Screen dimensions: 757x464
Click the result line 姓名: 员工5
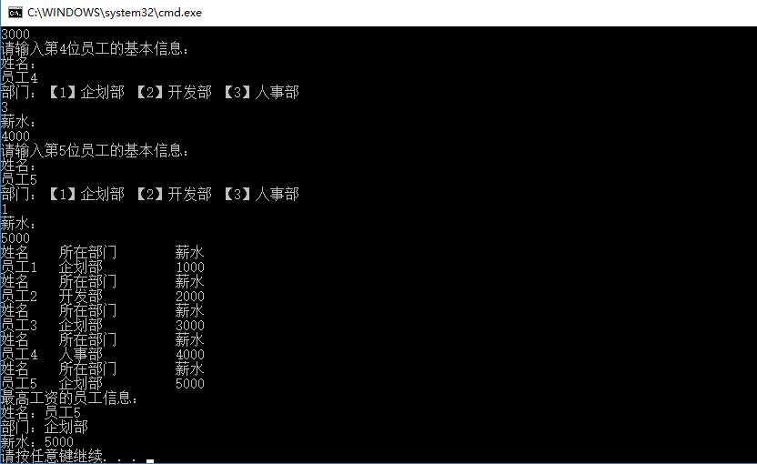[41, 412]
